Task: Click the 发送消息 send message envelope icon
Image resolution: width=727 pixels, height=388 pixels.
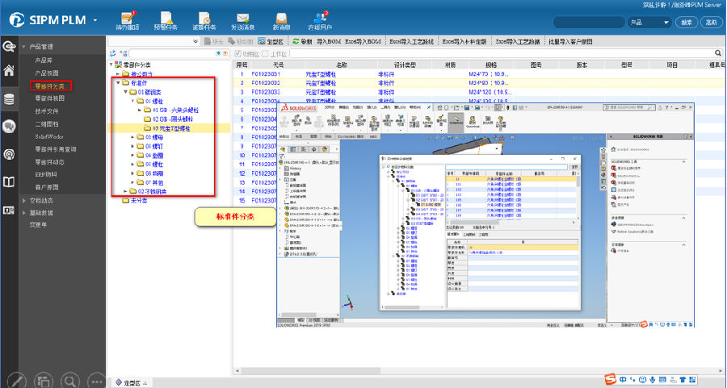Action: 242,20
